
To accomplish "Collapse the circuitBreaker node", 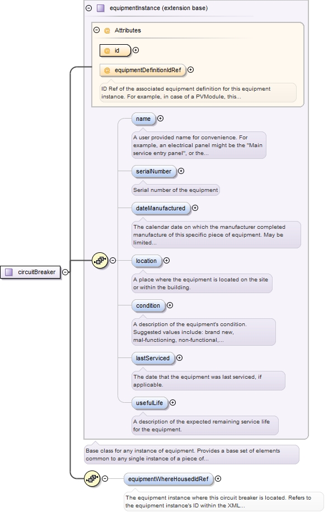I will coord(65,272).
